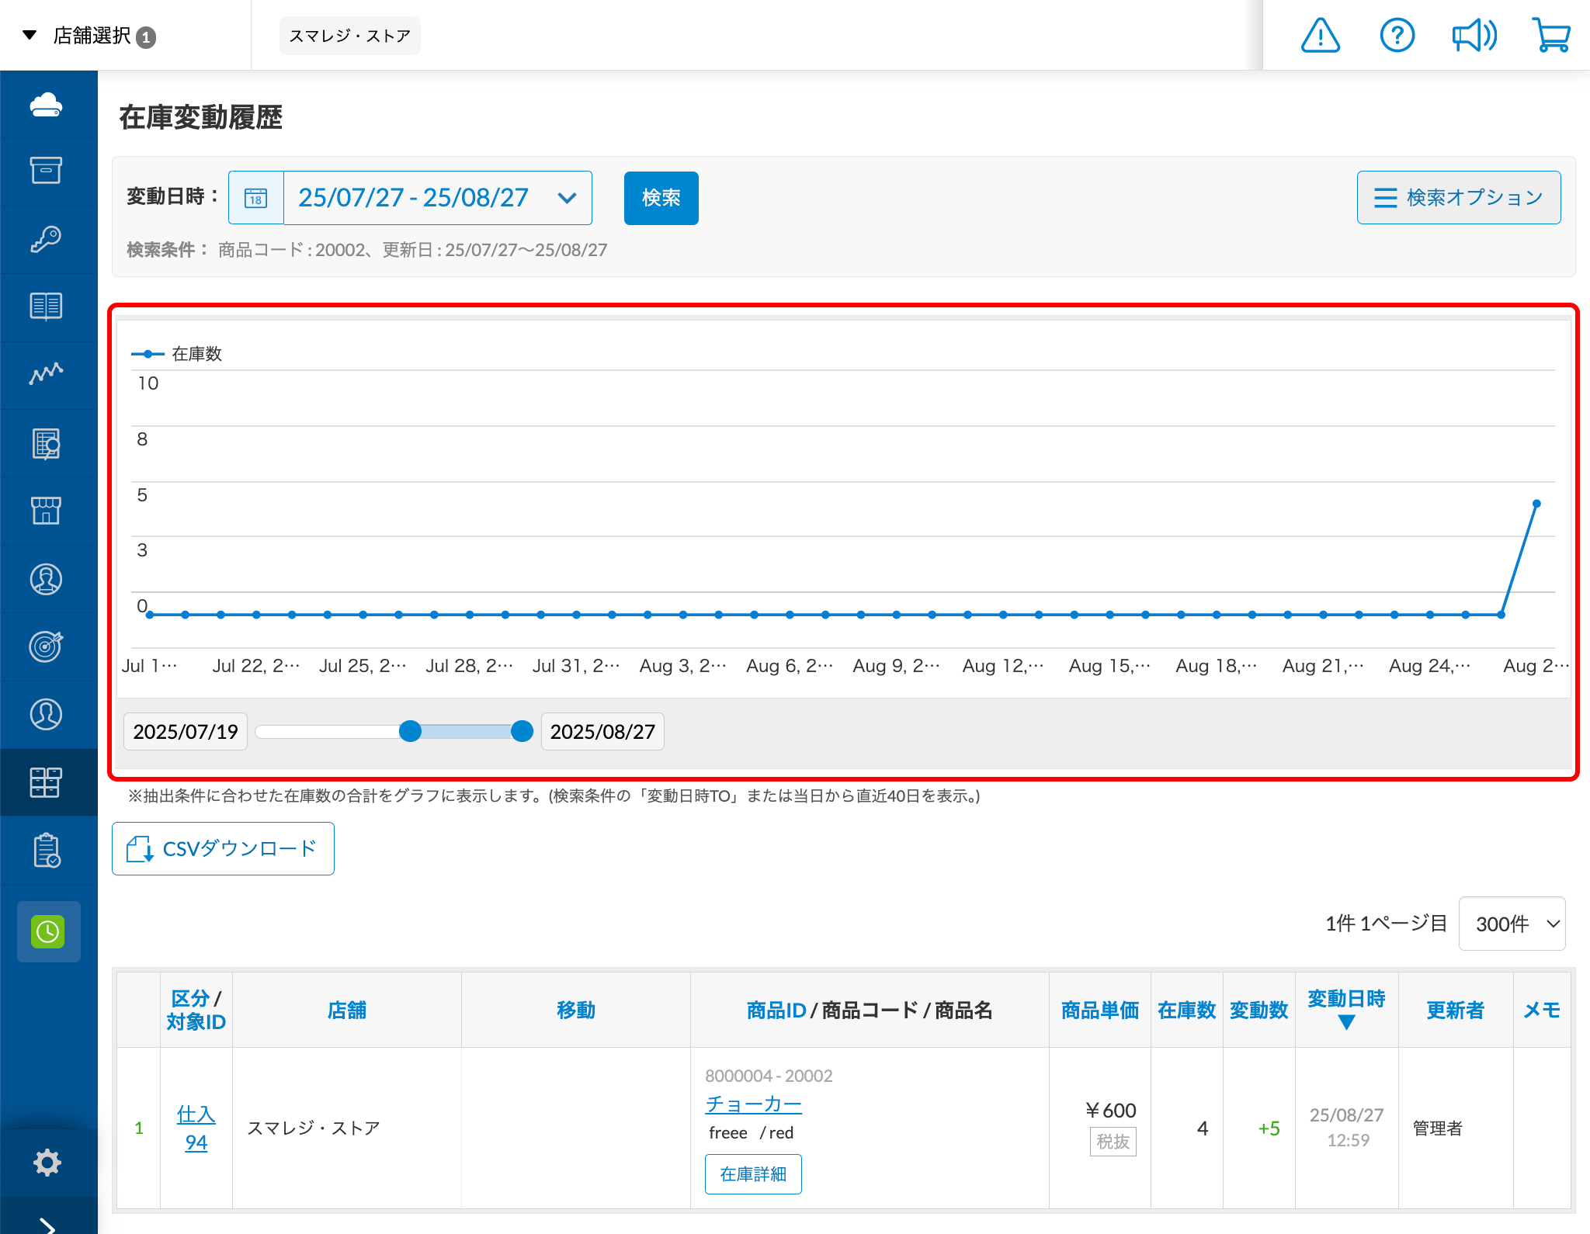Click the left handle of date range slider
The height and width of the screenshot is (1234, 1590).
click(x=410, y=731)
